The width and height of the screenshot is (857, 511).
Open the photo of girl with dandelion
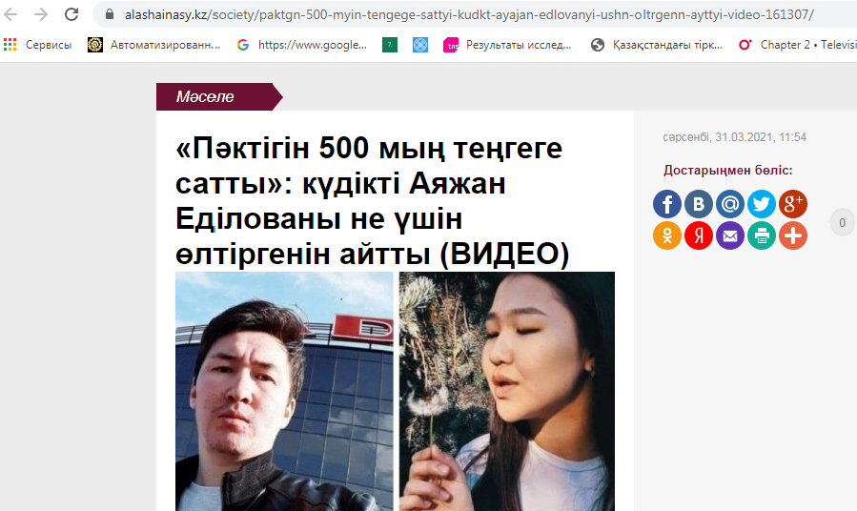coord(506,391)
